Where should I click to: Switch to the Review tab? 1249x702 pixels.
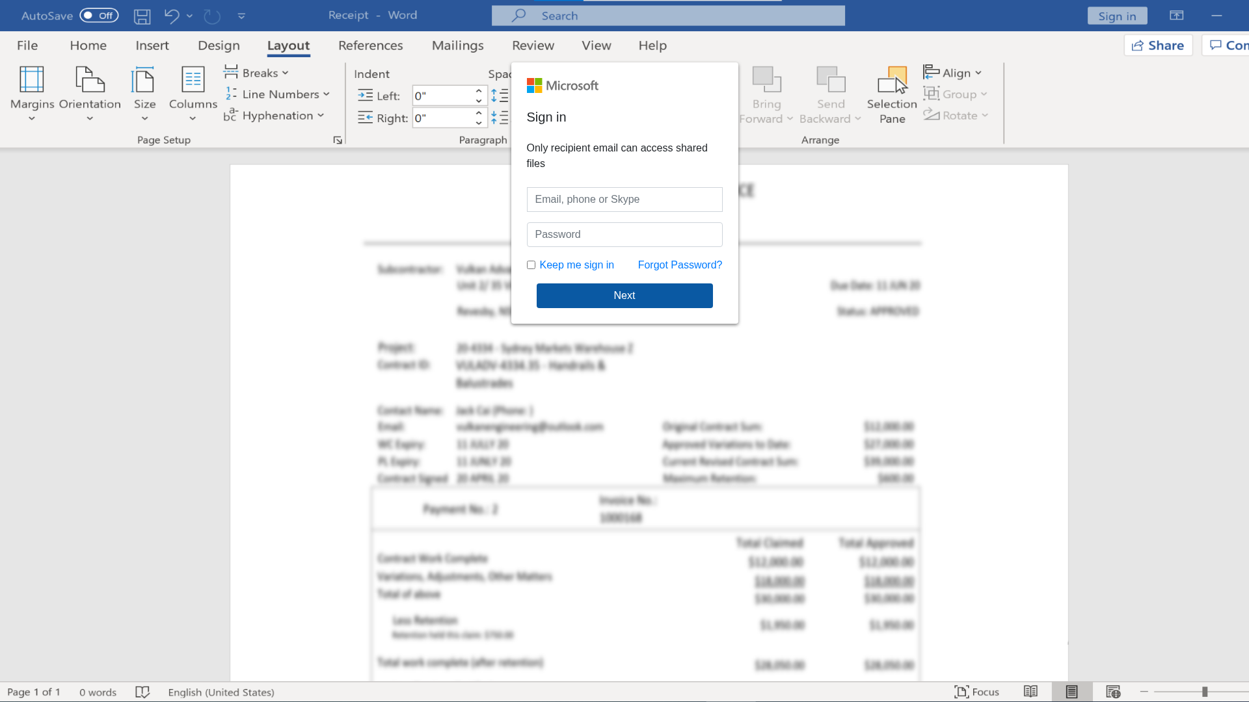click(533, 45)
